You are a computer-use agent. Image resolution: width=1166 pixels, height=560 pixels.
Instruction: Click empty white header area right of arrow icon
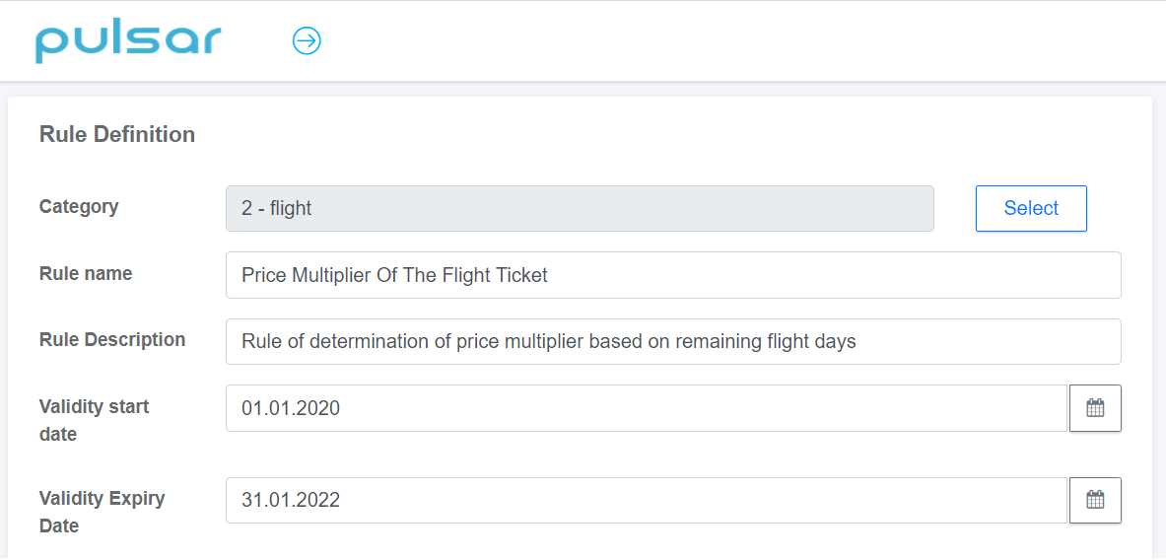click(743, 40)
